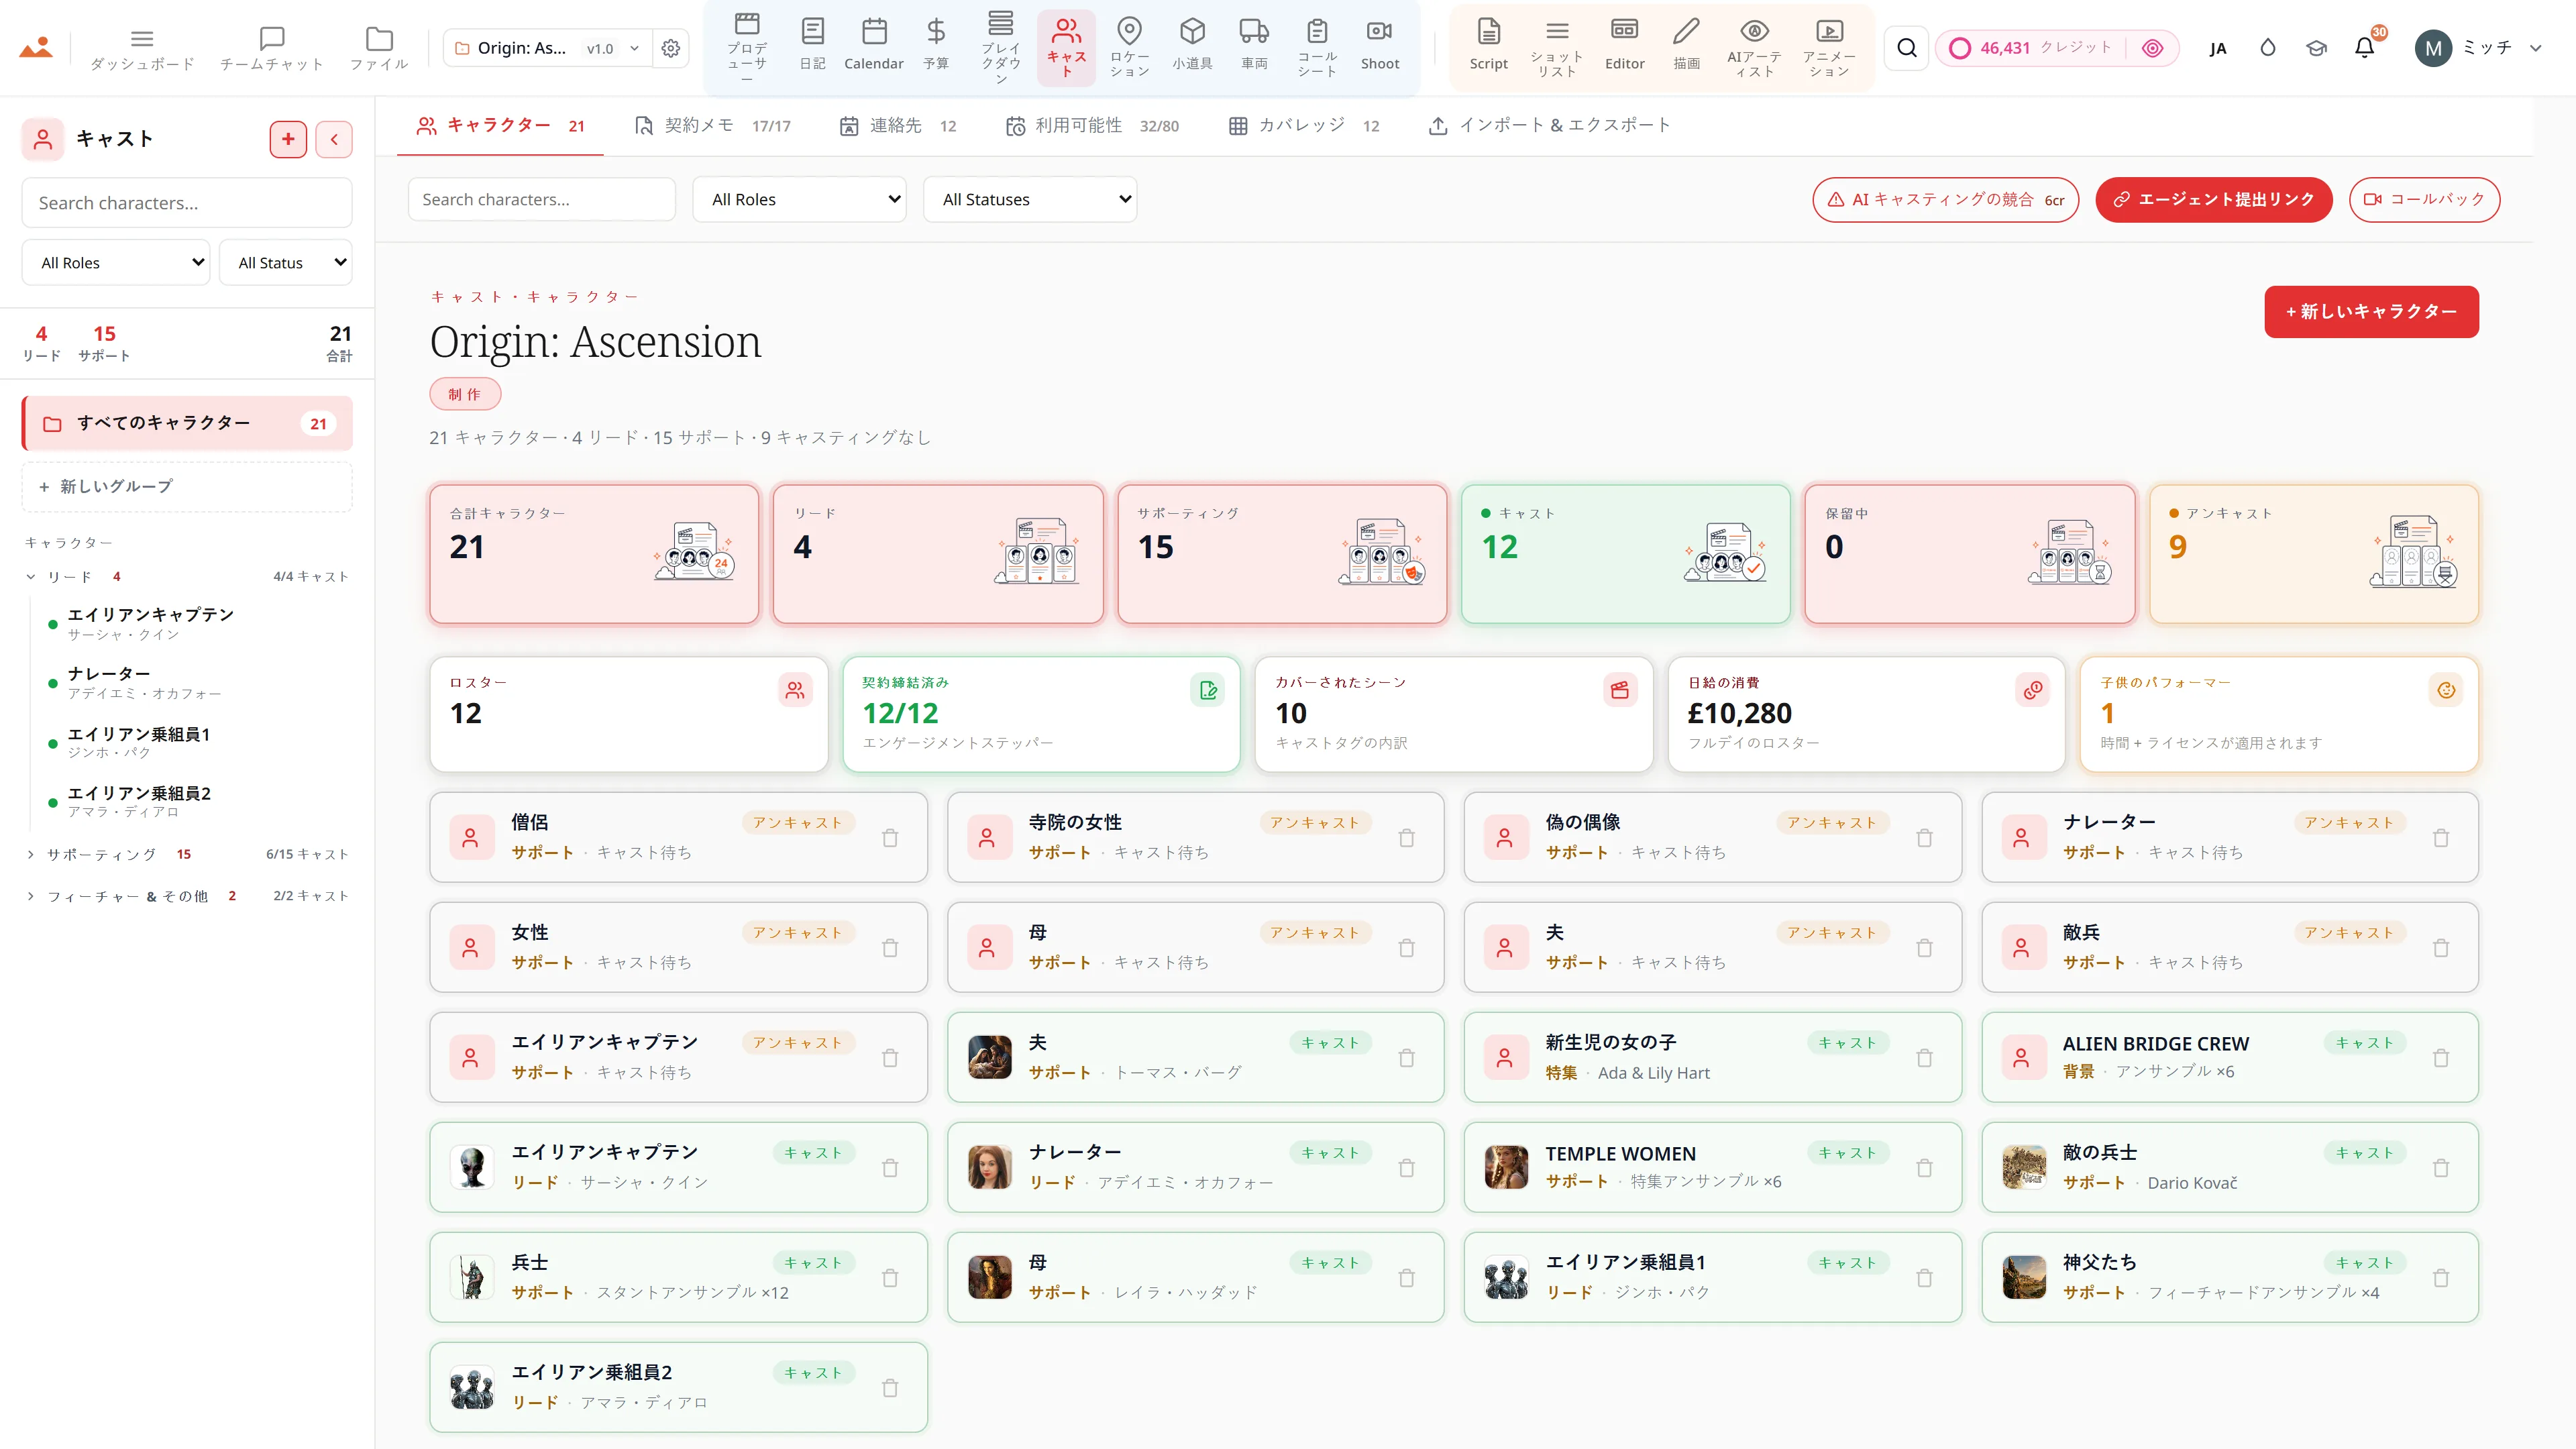Select すべてのキャラクター group

pyautogui.click(x=187, y=423)
